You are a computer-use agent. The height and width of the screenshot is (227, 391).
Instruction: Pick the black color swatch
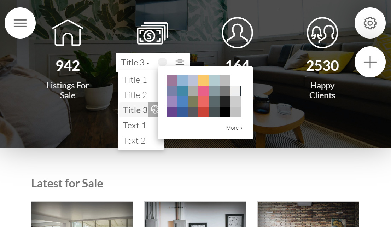click(225, 112)
